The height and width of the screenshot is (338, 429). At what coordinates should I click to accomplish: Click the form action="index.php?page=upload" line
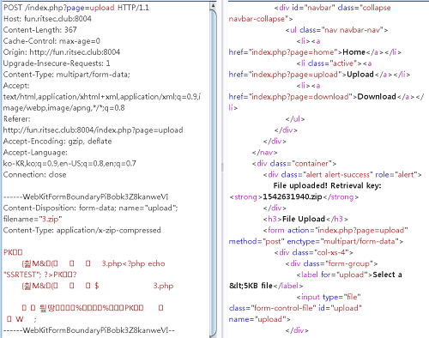[335, 231]
